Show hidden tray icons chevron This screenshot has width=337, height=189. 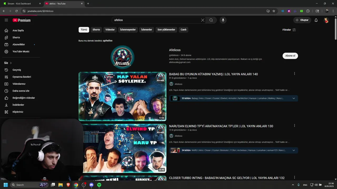tap(293, 185)
